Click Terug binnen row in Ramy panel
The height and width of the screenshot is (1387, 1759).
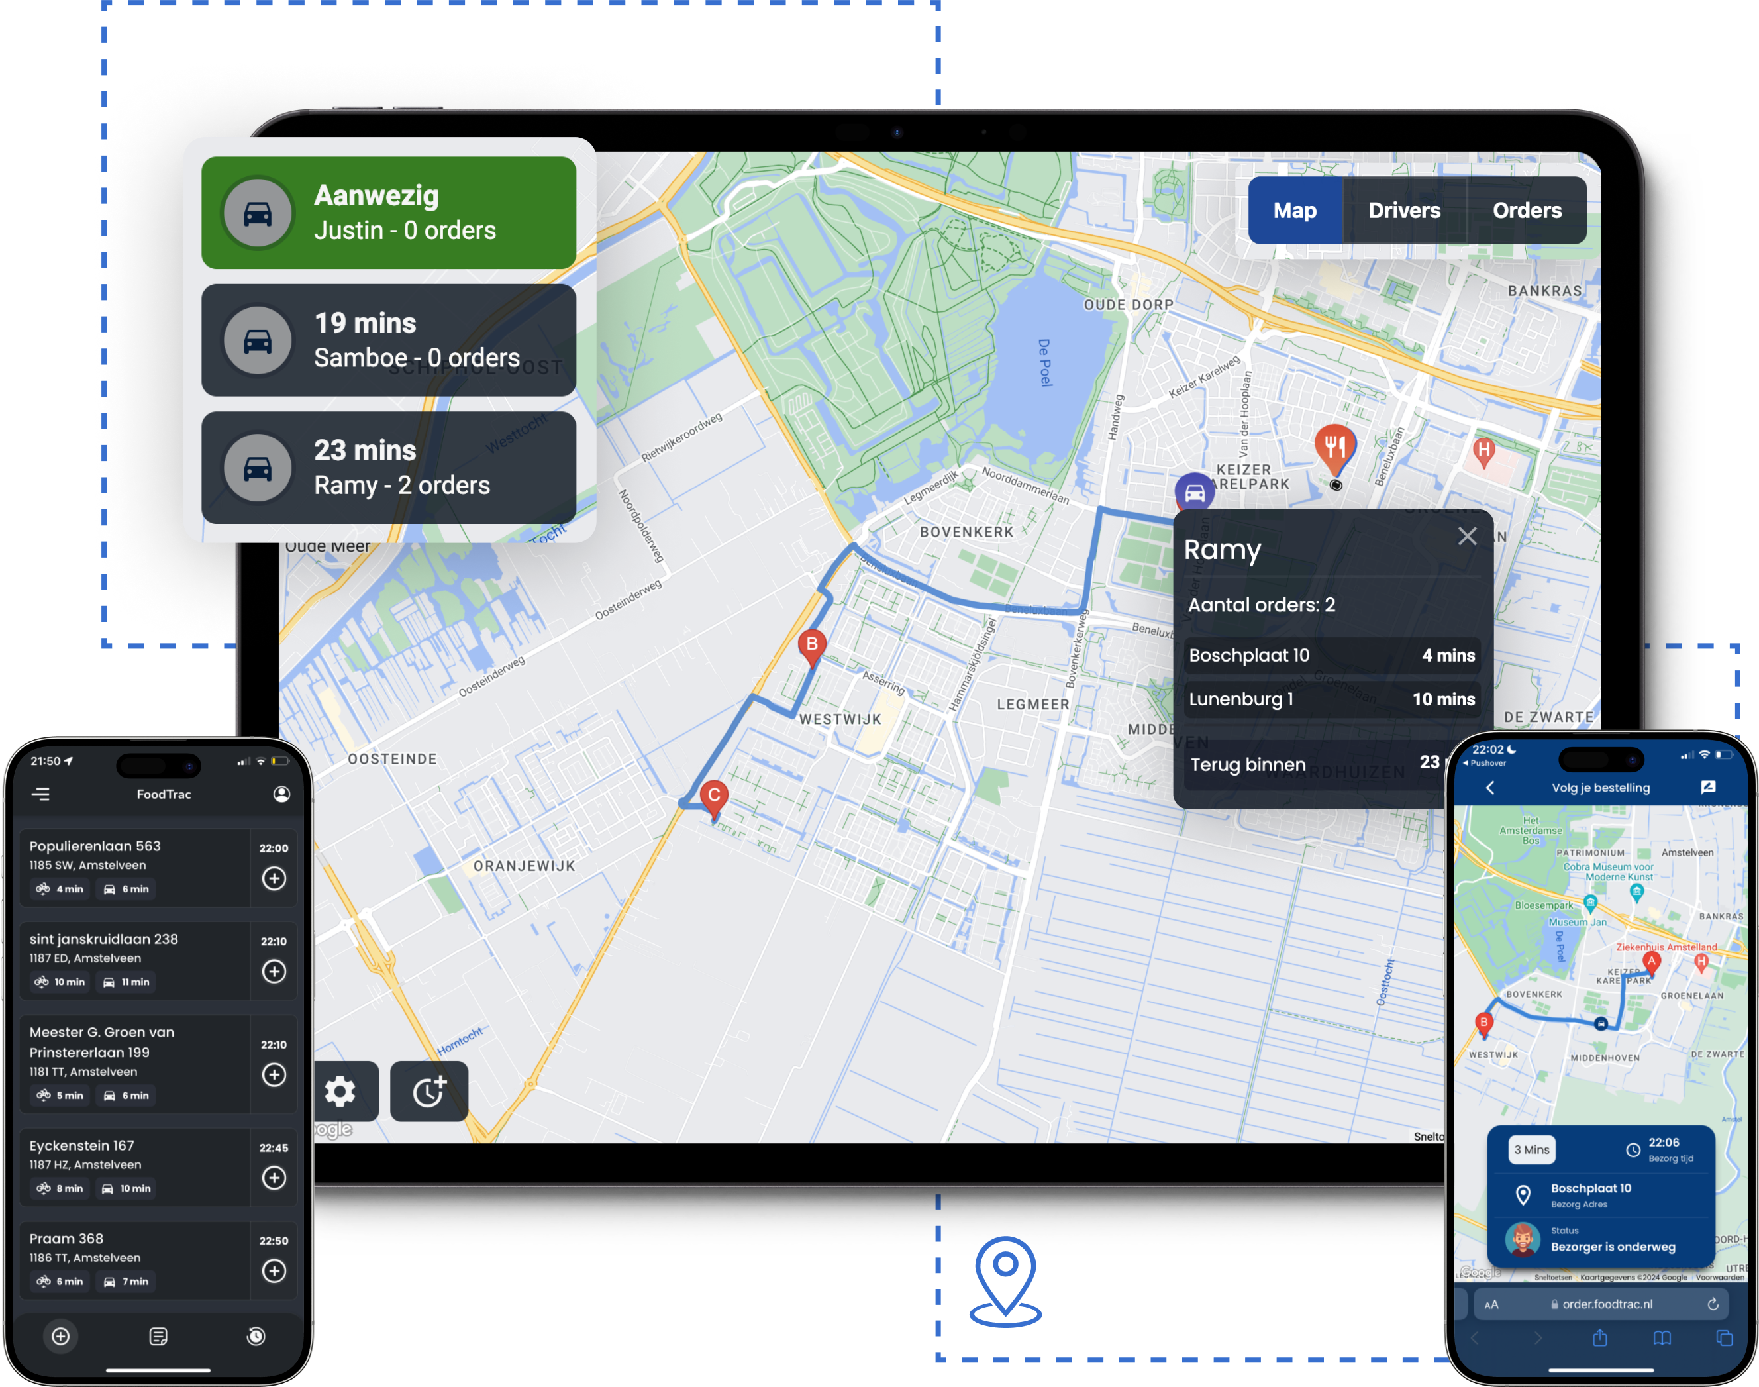(1315, 764)
